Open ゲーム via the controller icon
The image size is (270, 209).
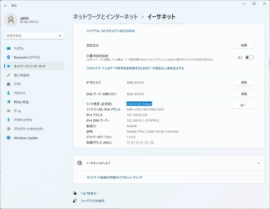[x=8, y=111]
